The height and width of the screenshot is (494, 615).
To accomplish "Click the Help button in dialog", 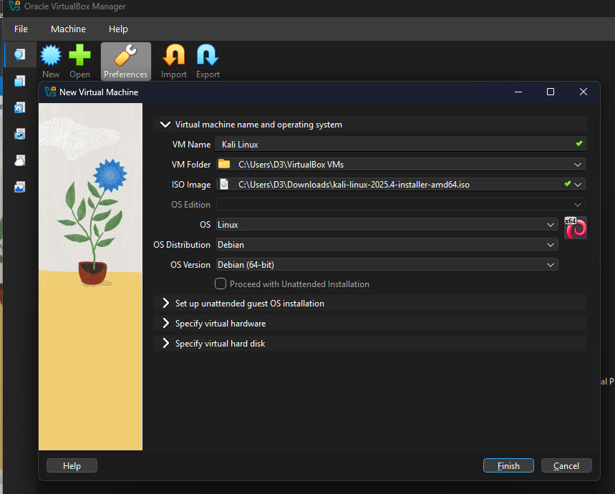I will pyautogui.click(x=72, y=465).
